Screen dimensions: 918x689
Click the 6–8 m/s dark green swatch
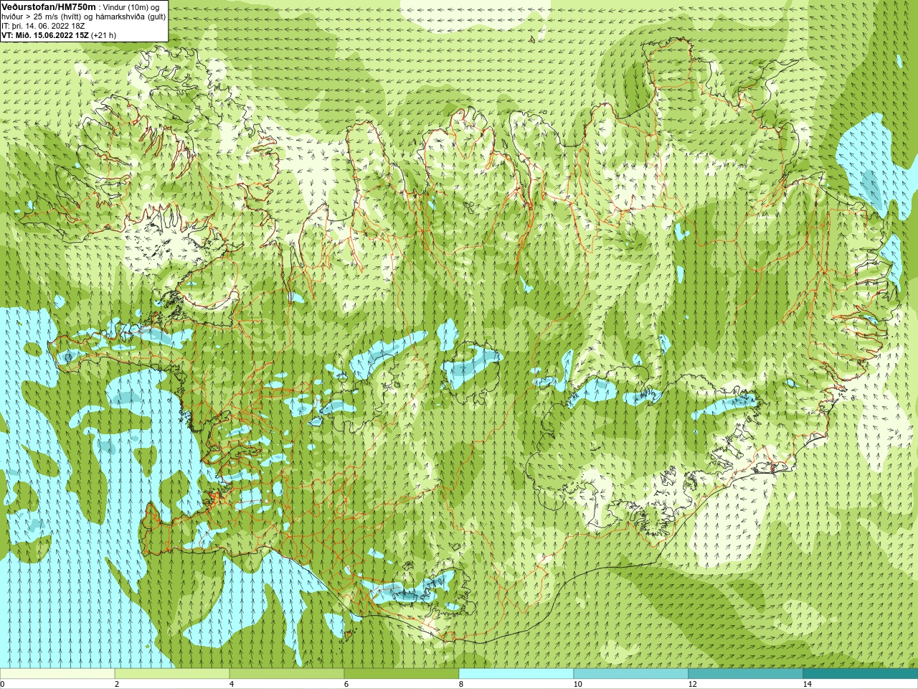tap(402, 674)
